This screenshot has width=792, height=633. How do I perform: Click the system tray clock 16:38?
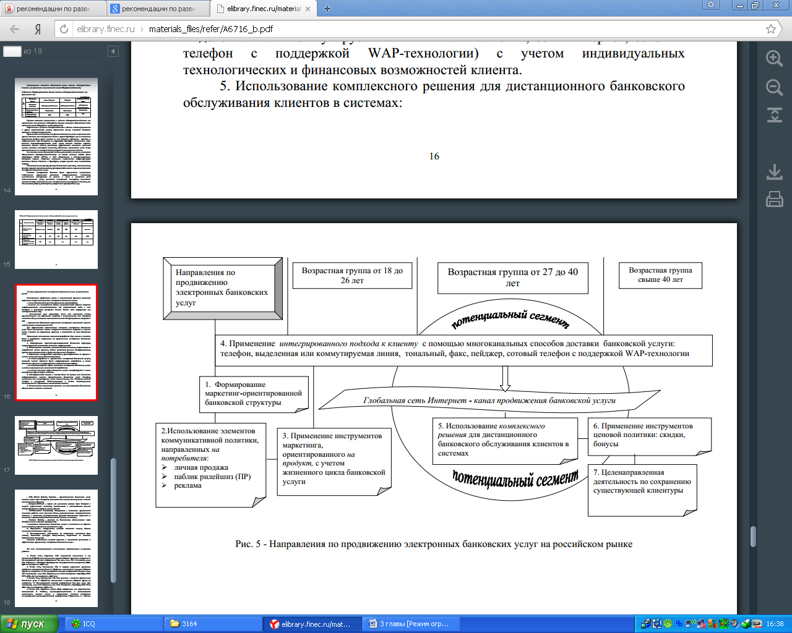click(775, 624)
